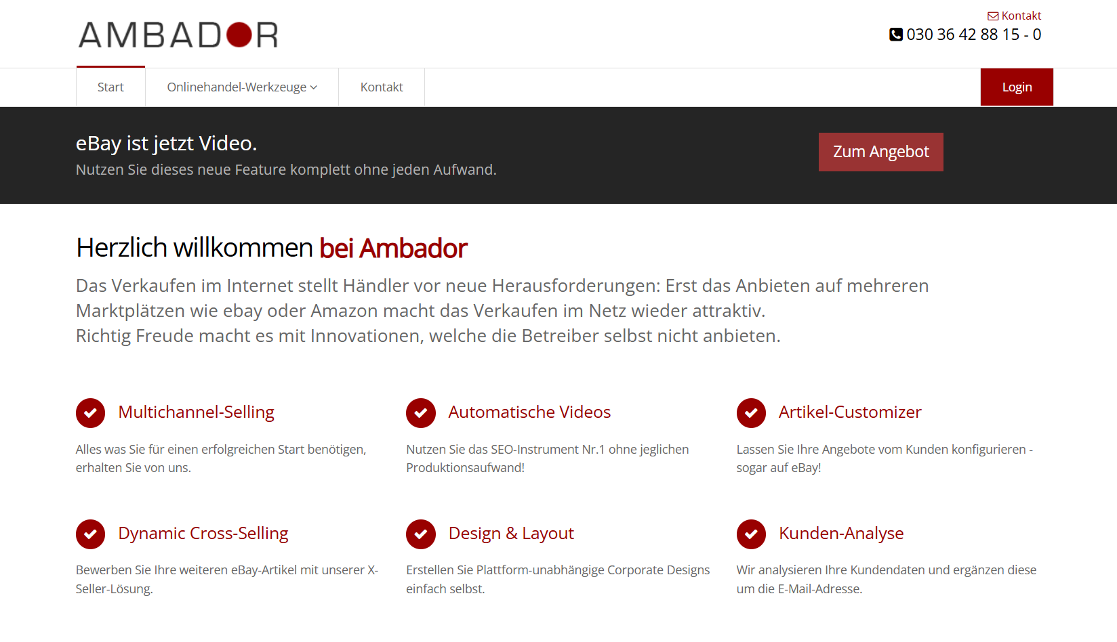Open the Kontakt link in header
1117x642 pixels.
coord(1021,16)
